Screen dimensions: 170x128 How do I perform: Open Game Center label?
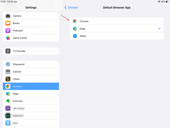click(20, 38)
